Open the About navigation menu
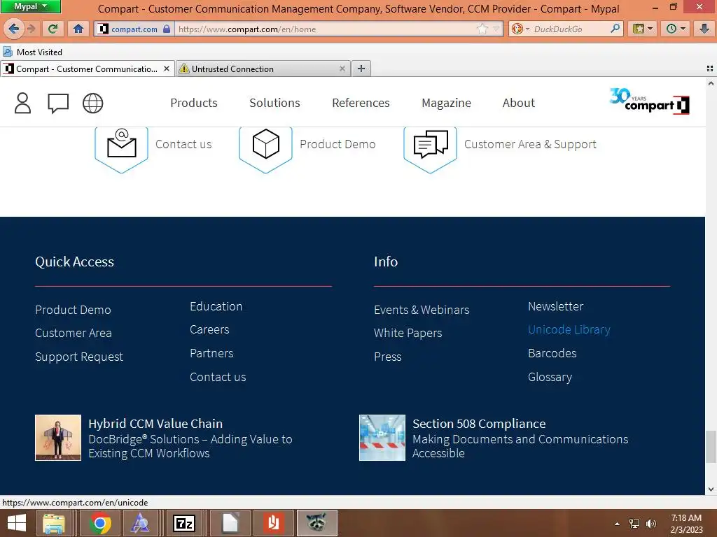 519,103
